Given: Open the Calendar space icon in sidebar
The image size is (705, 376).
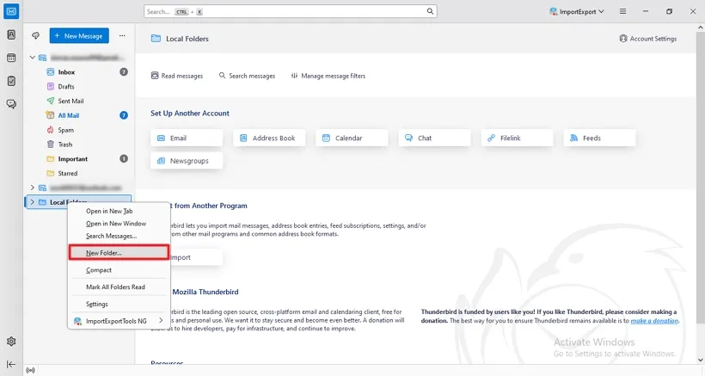Looking at the screenshot, I should pos(11,58).
